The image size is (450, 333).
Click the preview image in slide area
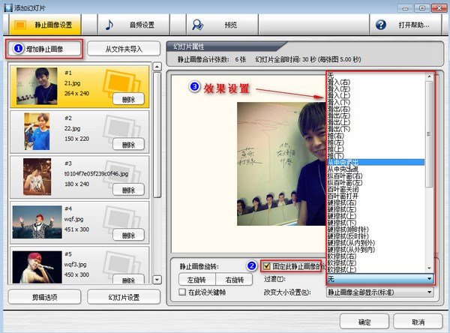pyautogui.click(x=281, y=164)
